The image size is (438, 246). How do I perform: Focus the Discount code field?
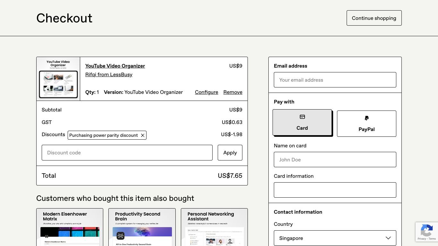[x=127, y=152]
